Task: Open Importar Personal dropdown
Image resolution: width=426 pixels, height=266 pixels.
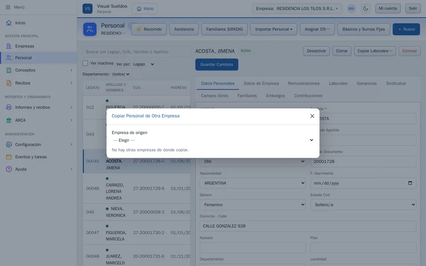Action: tap(274, 29)
